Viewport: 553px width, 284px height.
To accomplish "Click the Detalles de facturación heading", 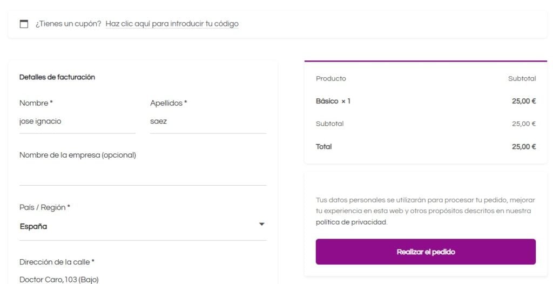I will [57, 77].
